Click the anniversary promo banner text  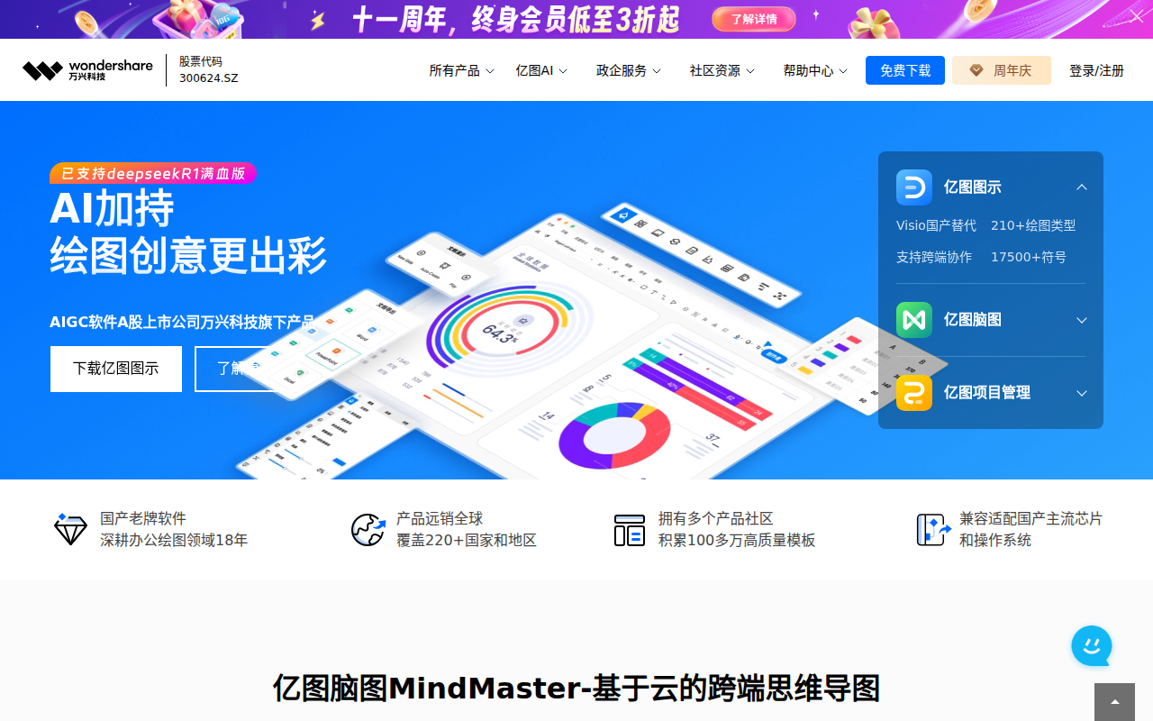pos(515,19)
